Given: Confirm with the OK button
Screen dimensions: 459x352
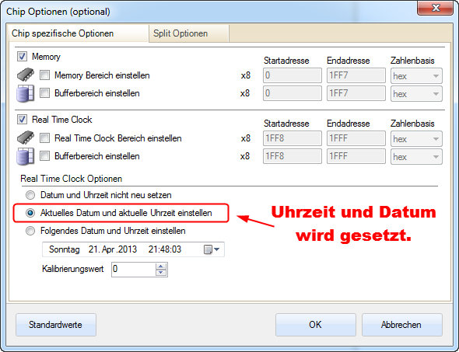Looking at the screenshot, I should click(315, 325).
